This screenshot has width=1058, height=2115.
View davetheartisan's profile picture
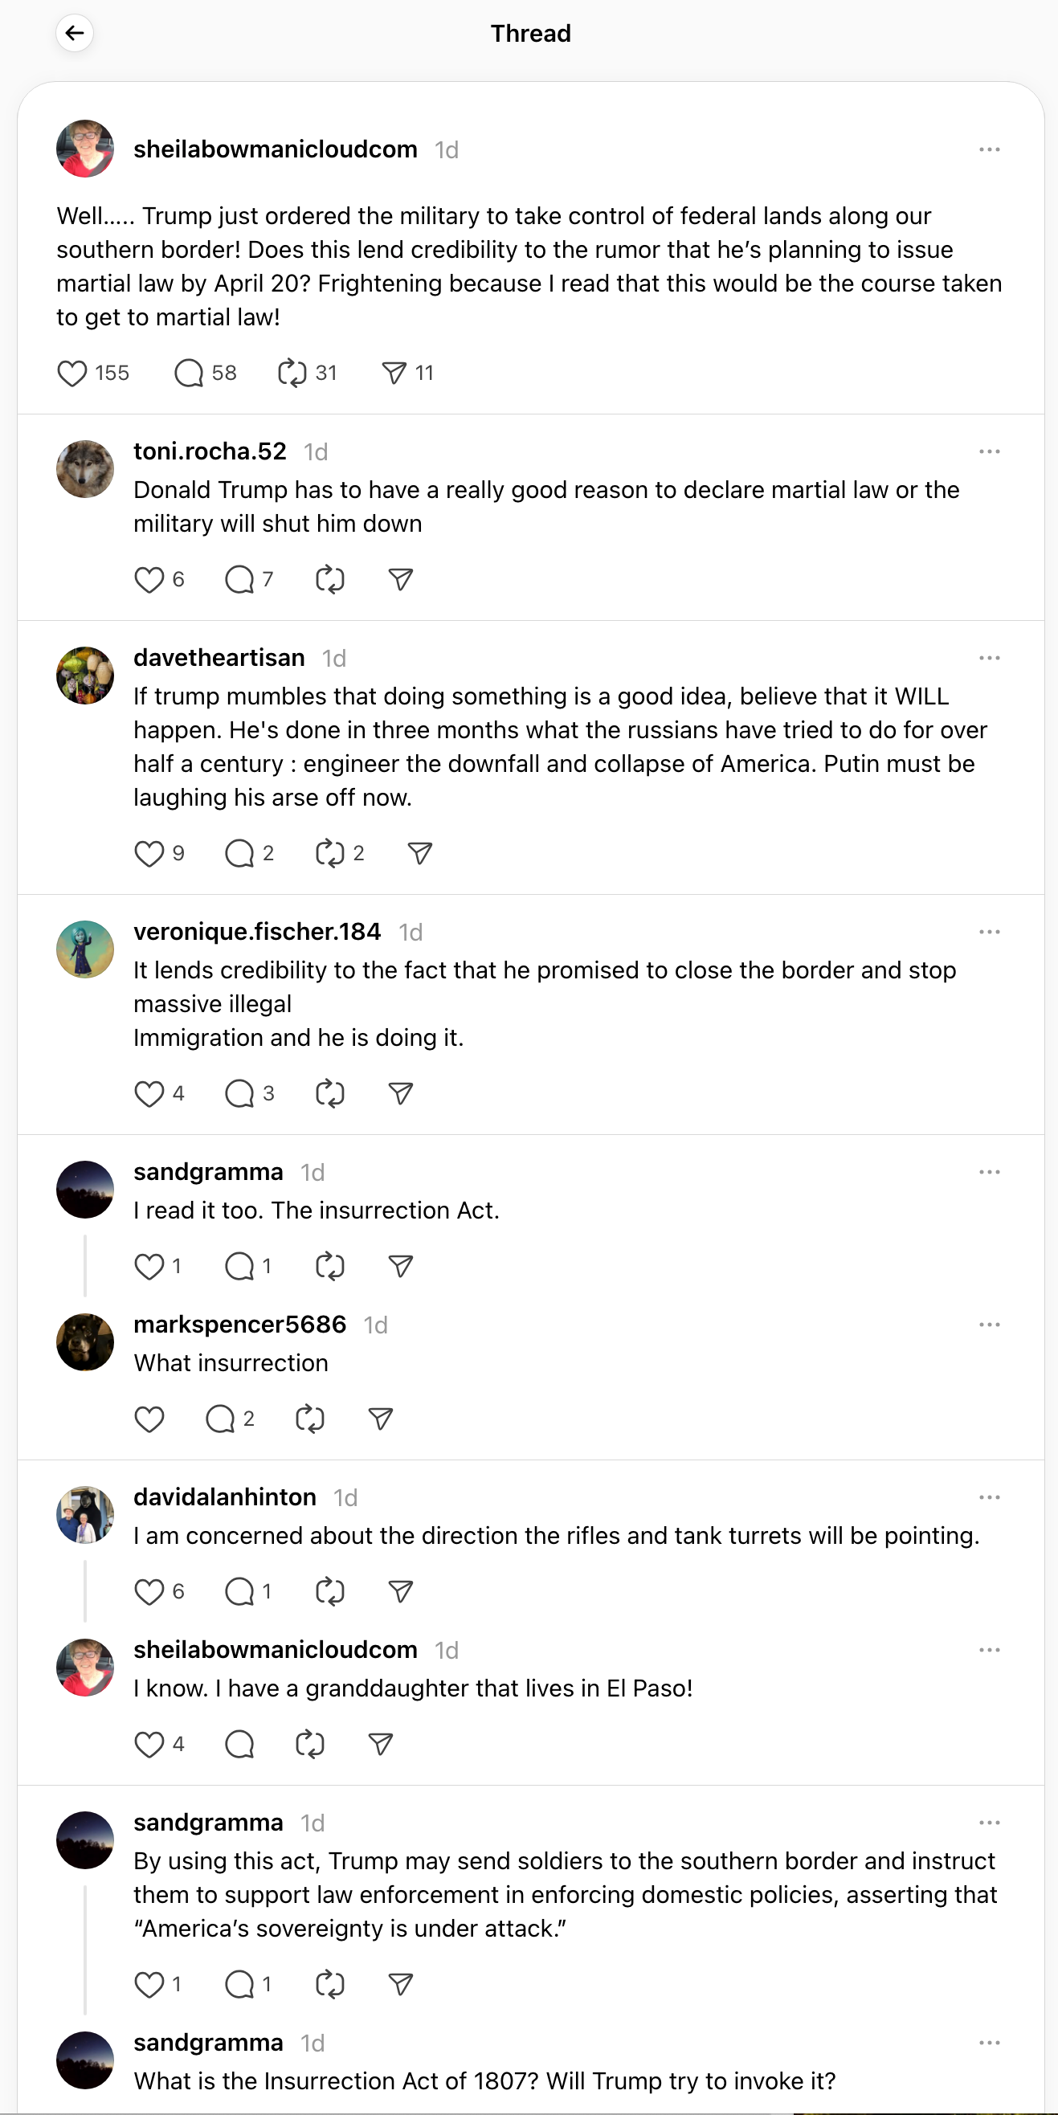84,676
